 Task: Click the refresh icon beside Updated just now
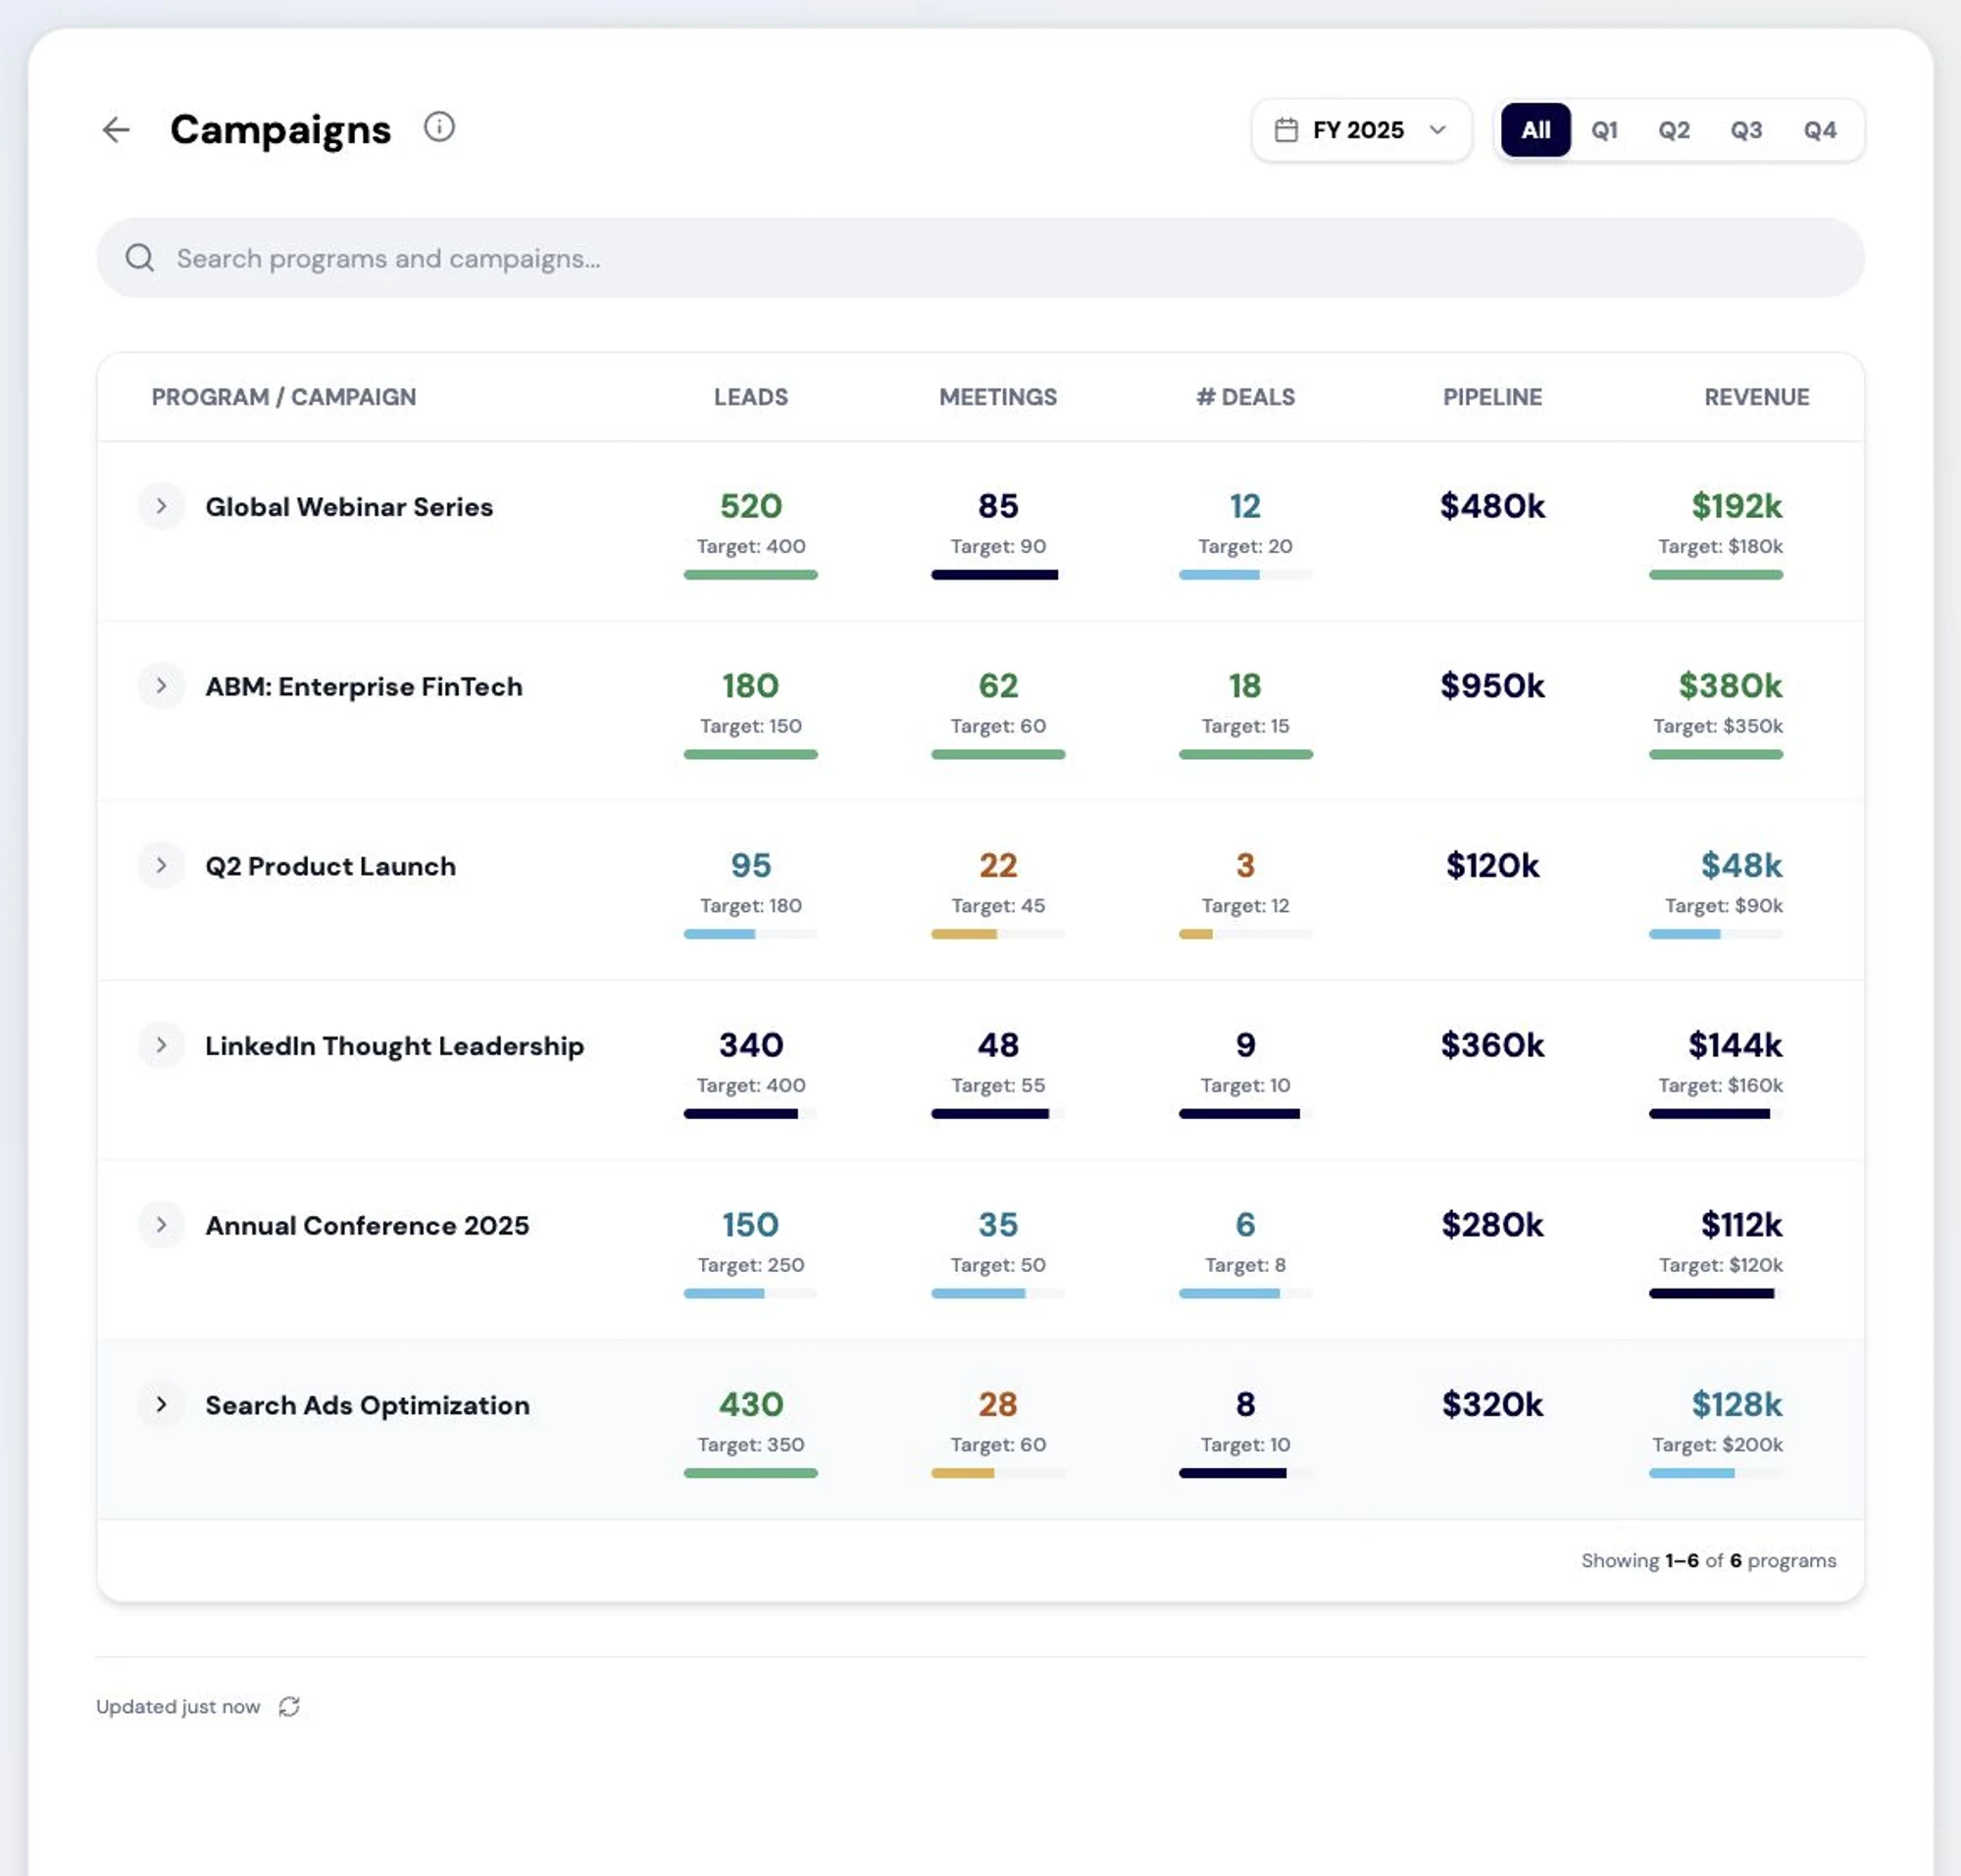pyautogui.click(x=289, y=1707)
